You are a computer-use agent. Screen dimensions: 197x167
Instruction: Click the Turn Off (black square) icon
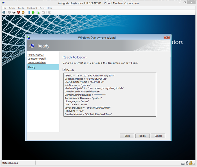14,12
